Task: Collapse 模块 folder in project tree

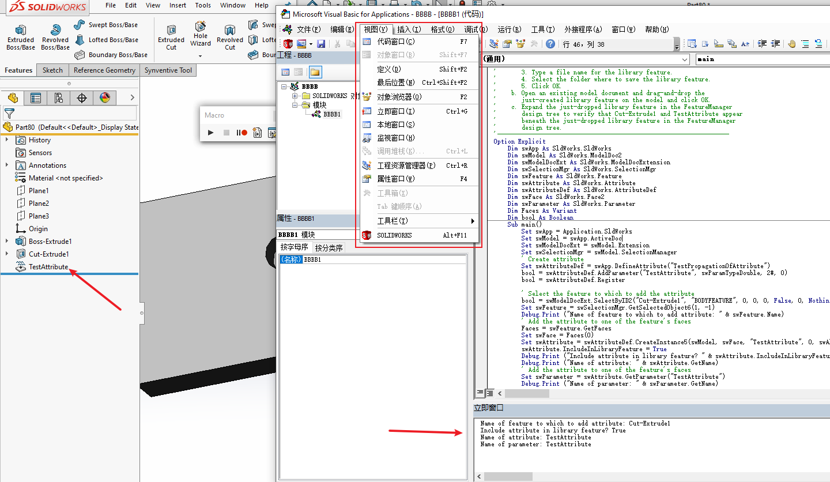Action: click(x=295, y=105)
